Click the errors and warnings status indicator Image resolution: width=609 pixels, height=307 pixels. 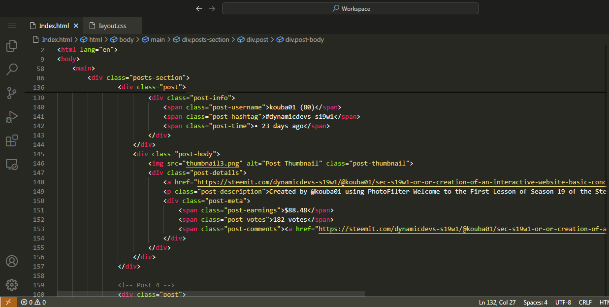33,302
